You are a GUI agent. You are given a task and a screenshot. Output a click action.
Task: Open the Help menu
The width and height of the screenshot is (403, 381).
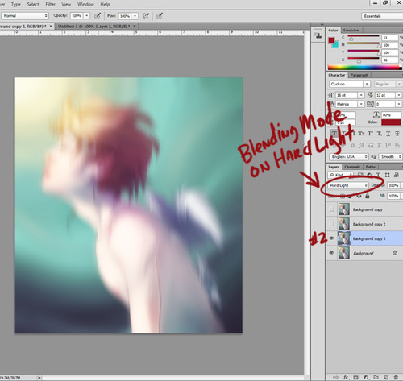pos(105,4)
